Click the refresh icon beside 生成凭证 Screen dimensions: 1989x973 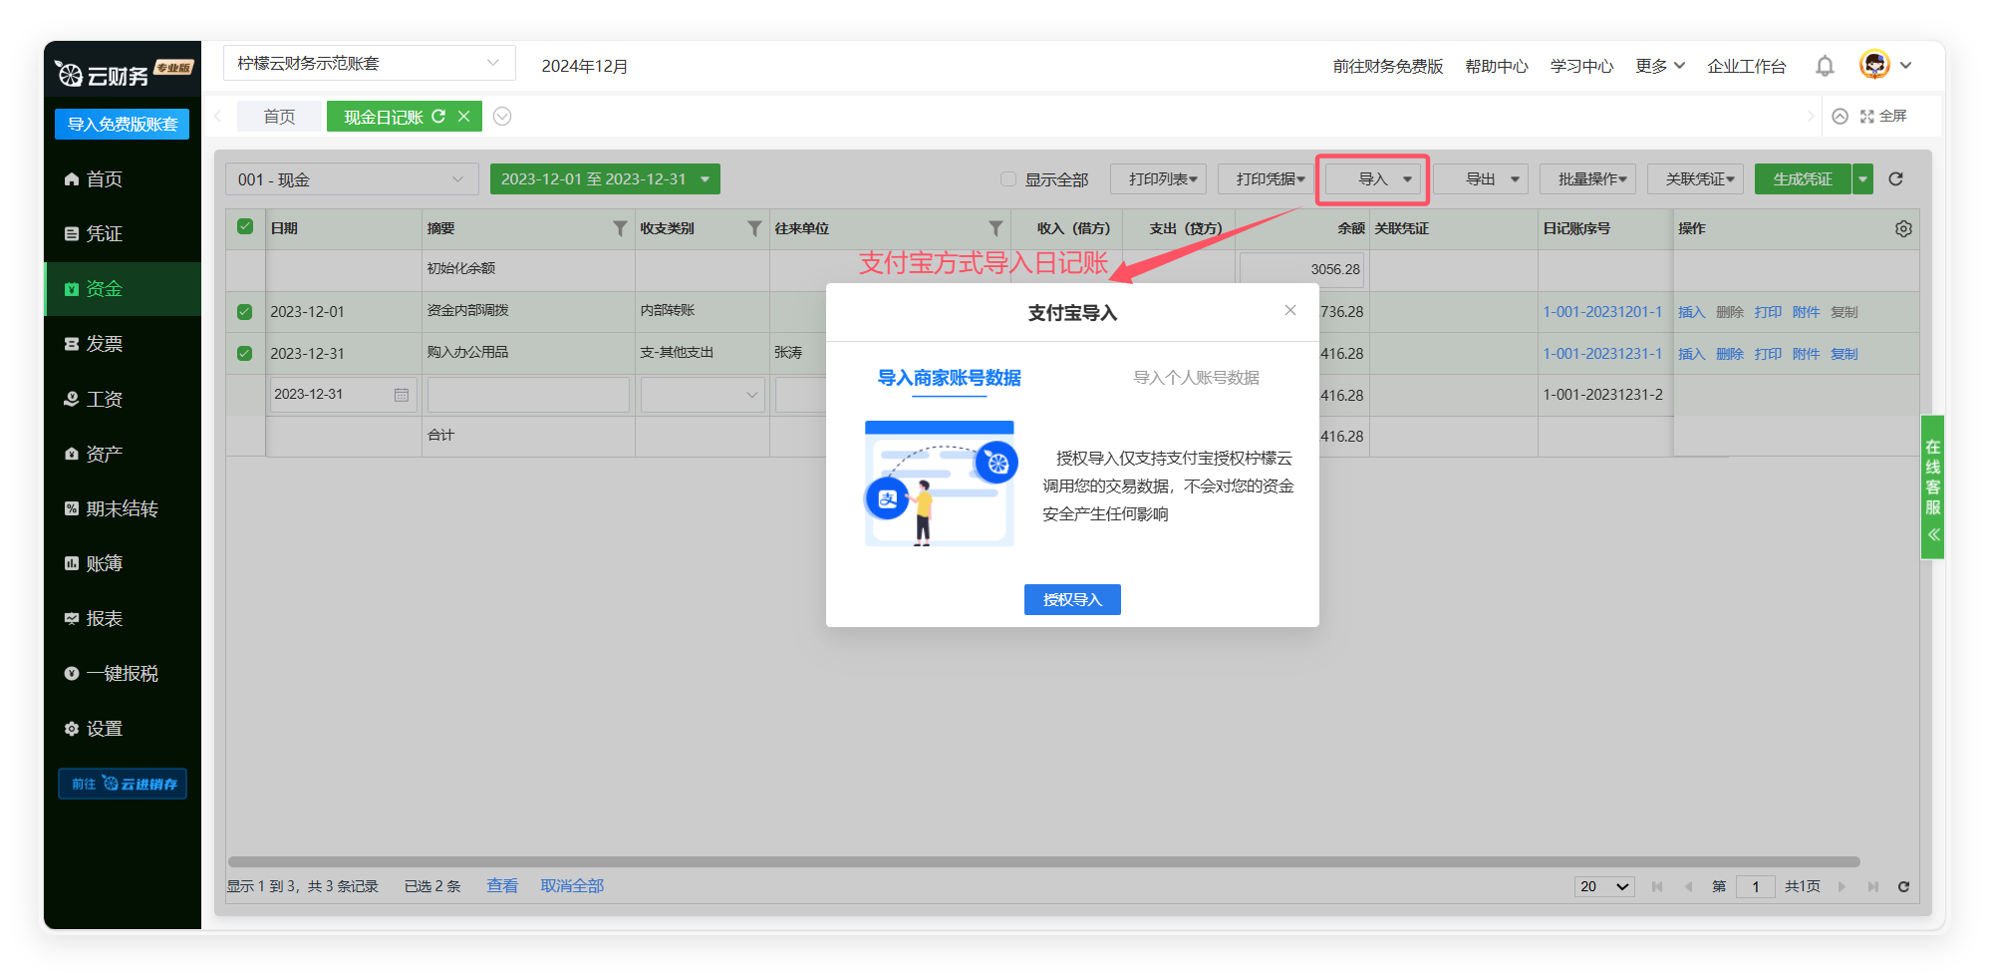coord(1895,179)
